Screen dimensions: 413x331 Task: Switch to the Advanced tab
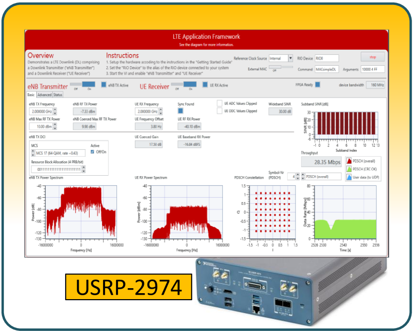click(44, 95)
